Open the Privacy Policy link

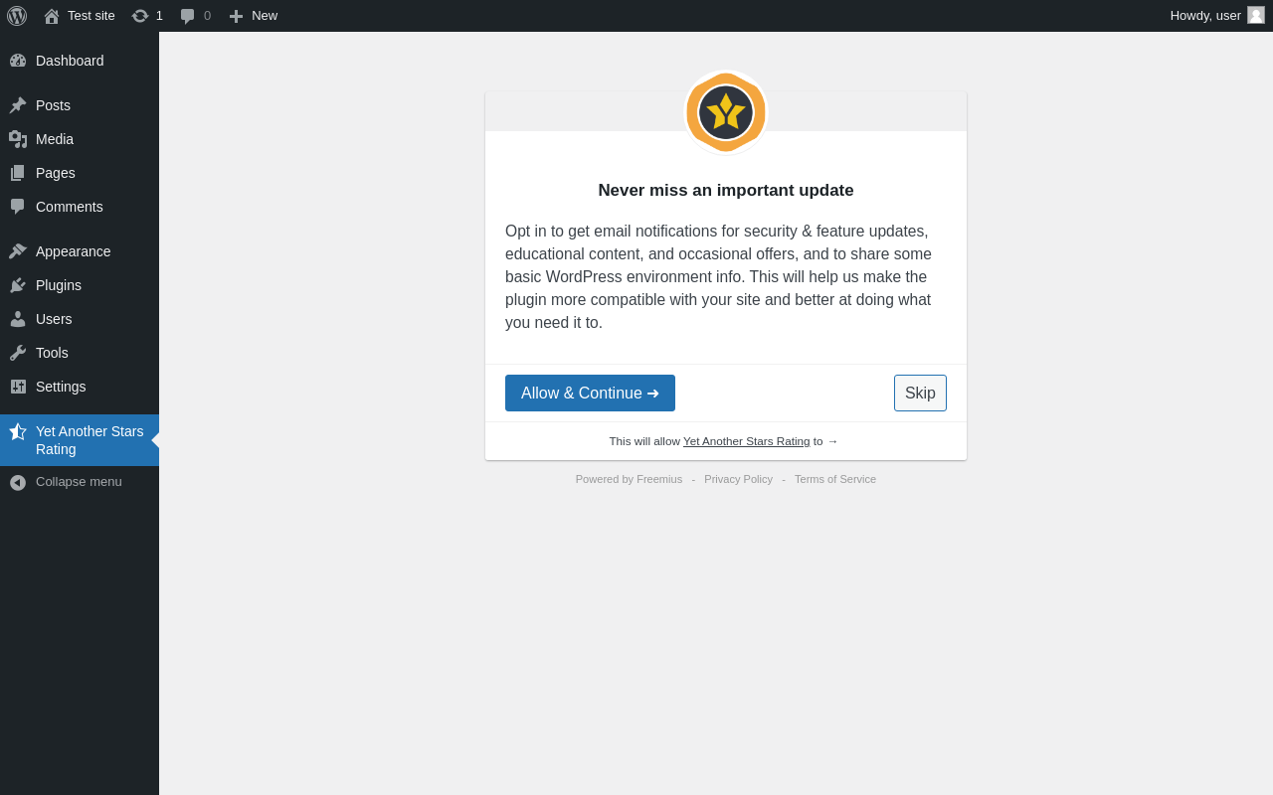[738, 479]
